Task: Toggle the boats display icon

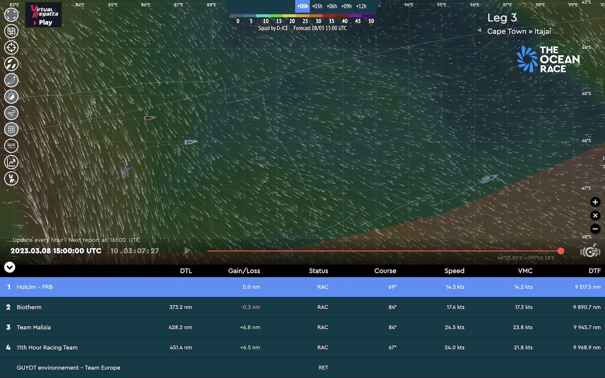Action: pyautogui.click(x=11, y=64)
